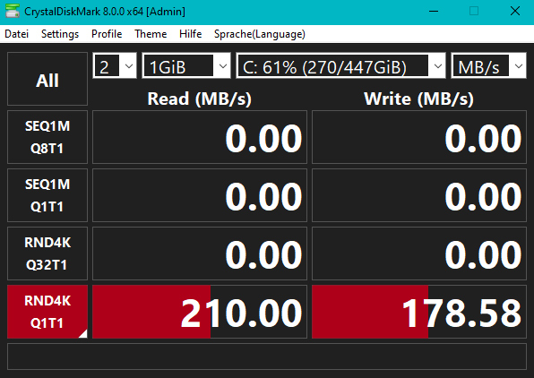Run all benchmarks with the All button
Viewport: 534px width, 378px height.
(x=47, y=79)
